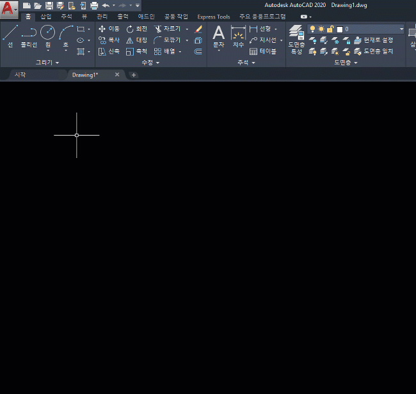
Task: Toggle layer 0 on/off light bulb
Action: coord(312,29)
